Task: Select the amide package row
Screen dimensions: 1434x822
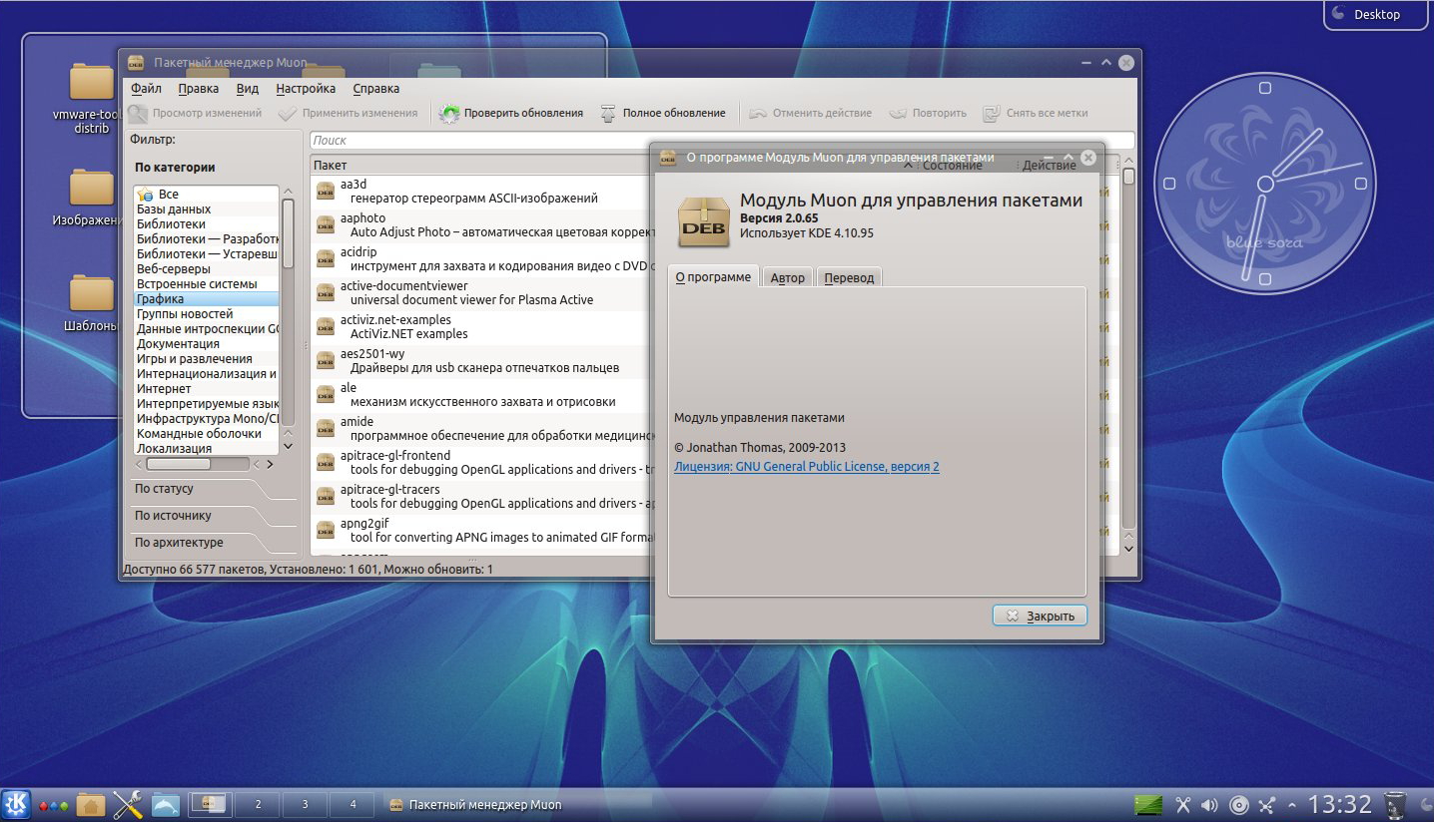Action: [482, 429]
